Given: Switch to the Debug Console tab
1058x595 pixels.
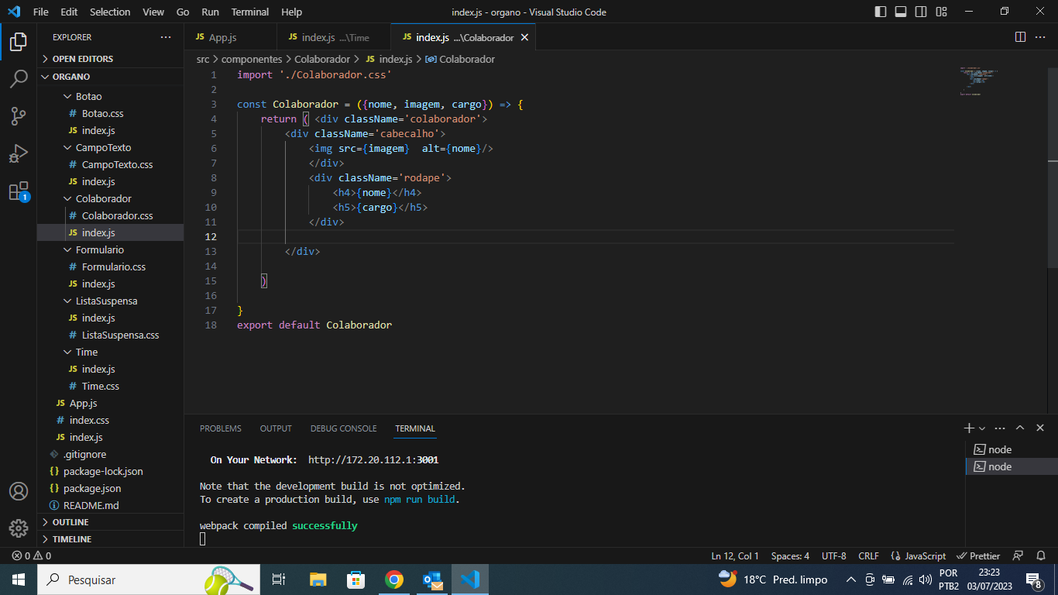Looking at the screenshot, I should pyautogui.click(x=343, y=428).
